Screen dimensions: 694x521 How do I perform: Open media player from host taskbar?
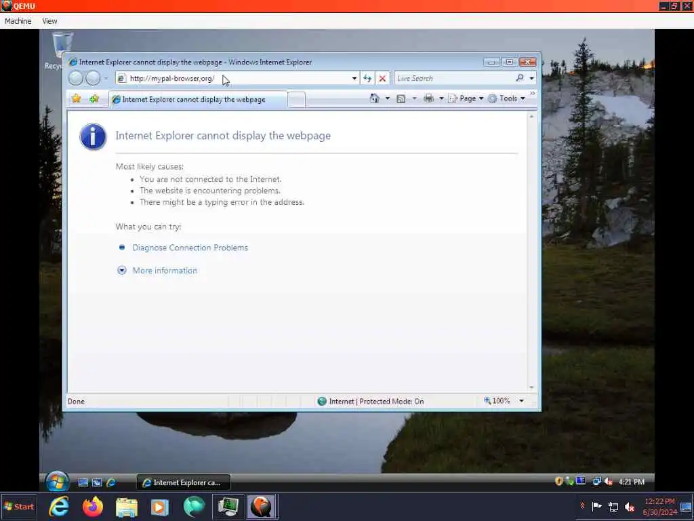(x=160, y=507)
